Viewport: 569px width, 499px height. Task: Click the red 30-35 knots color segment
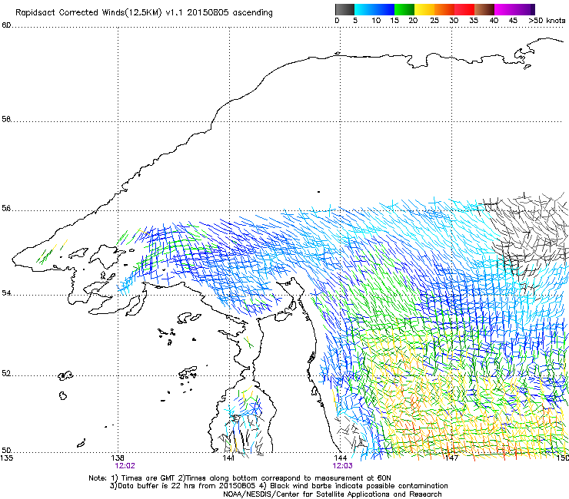pos(464,9)
